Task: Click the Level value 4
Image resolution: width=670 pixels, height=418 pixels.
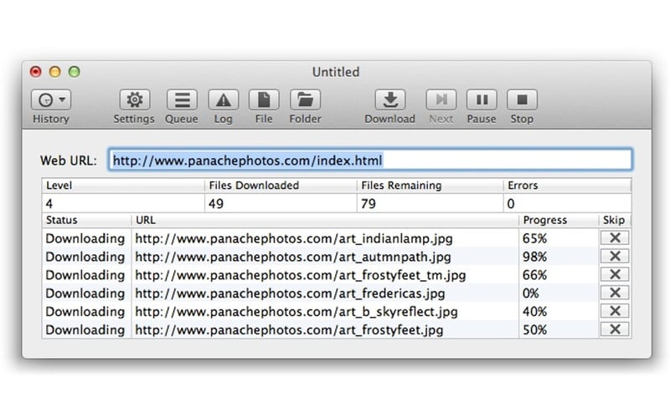Action: pos(49,204)
